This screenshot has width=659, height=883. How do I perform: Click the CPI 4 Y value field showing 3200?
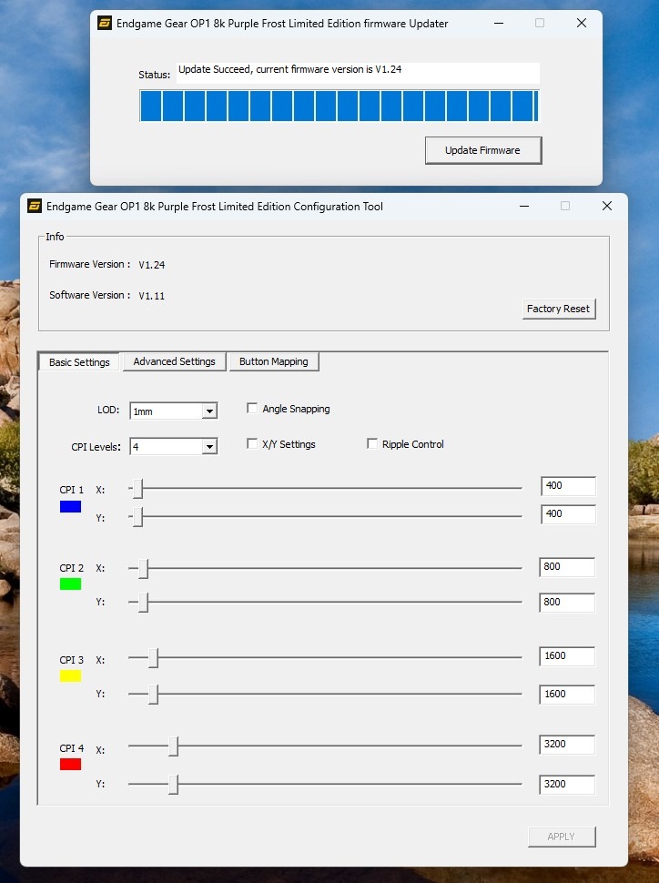click(x=567, y=785)
